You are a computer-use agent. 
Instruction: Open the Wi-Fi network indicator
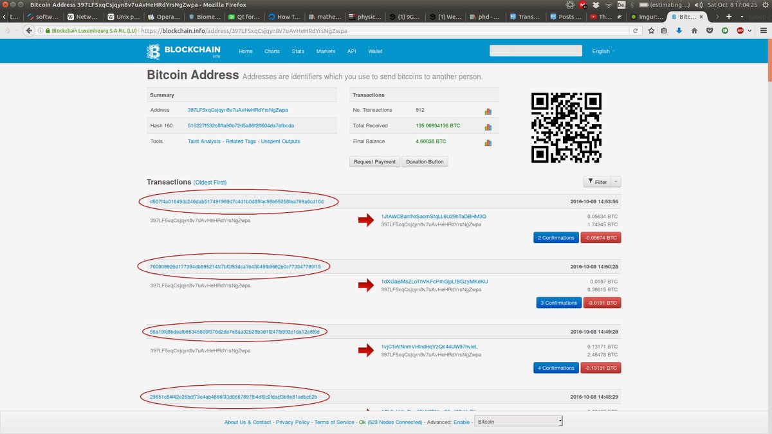609,5
